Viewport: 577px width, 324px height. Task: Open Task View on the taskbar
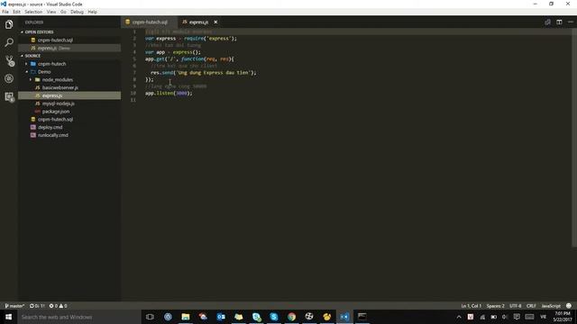coord(150,317)
